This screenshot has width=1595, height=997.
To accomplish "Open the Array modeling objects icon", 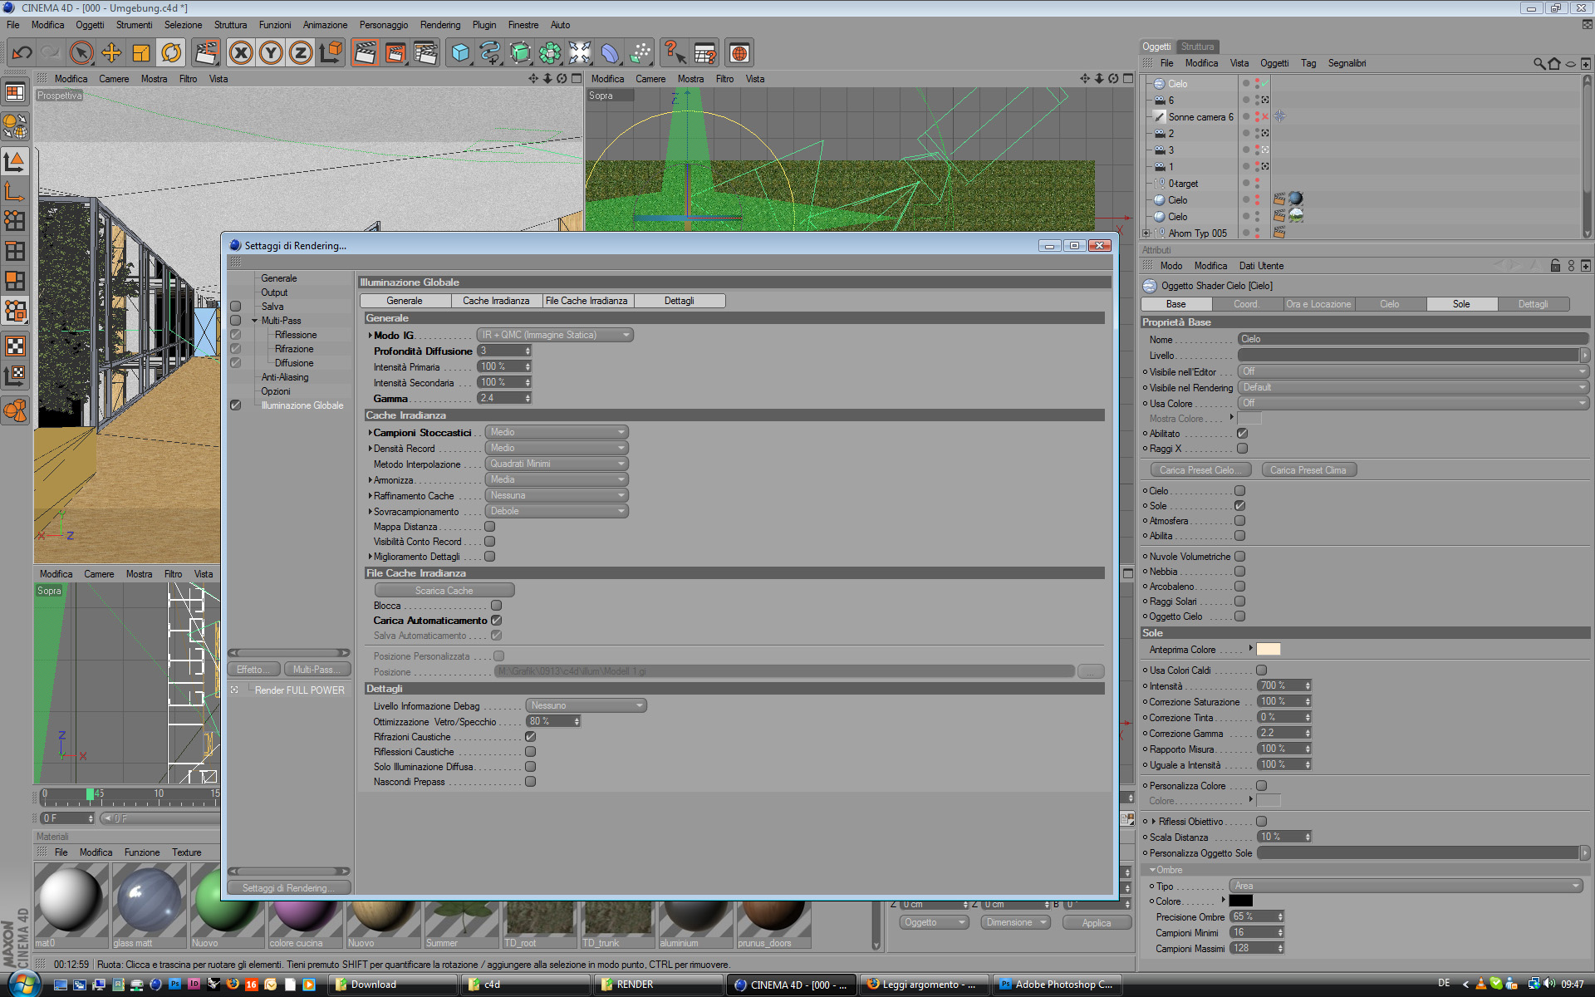I will tap(550, 53).
